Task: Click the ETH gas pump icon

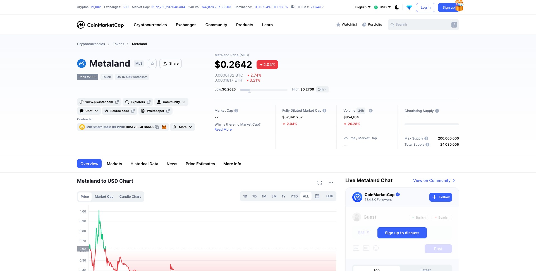Action: [293, 7]
